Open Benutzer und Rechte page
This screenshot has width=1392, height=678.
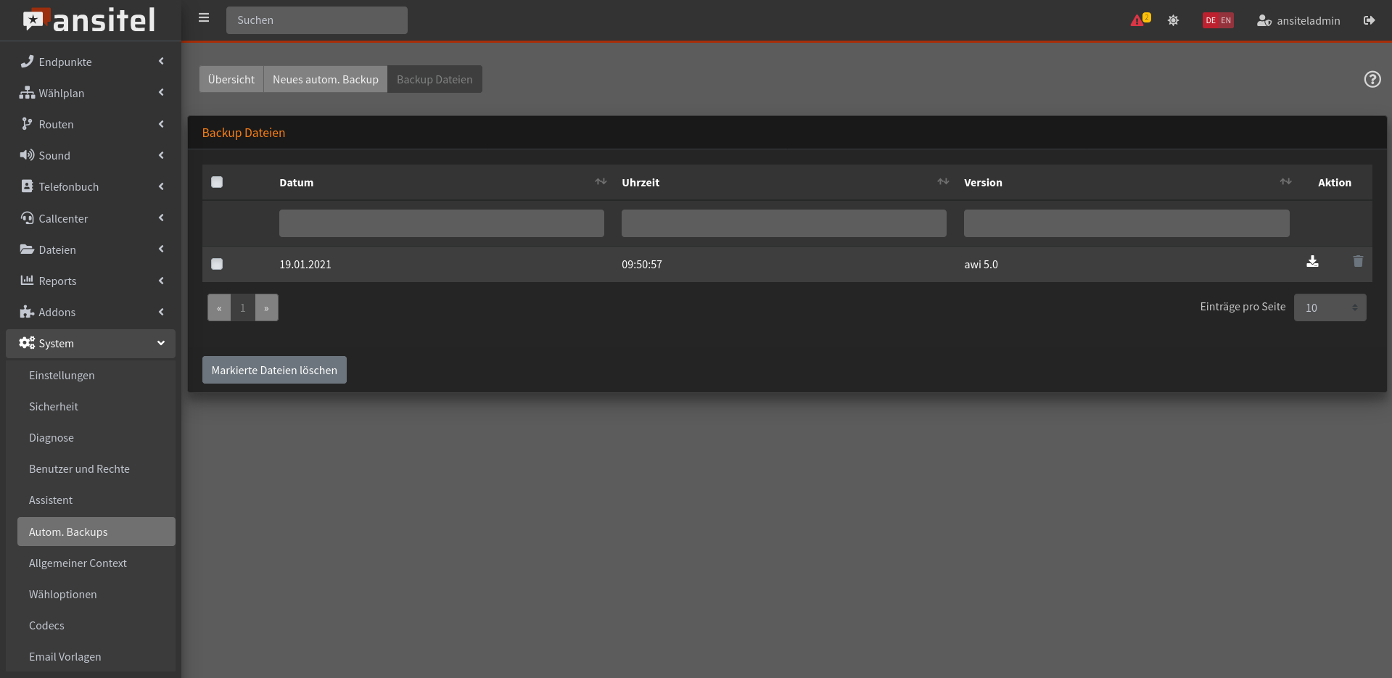[79, 469]
